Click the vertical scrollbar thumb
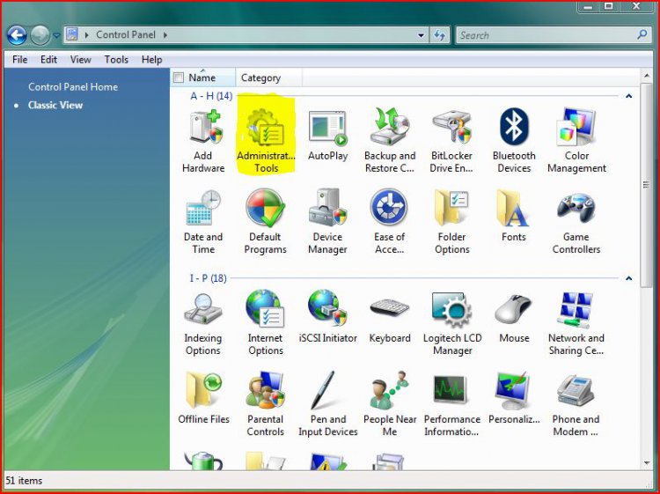 point(646,185)
